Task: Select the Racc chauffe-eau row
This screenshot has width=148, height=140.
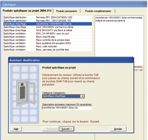Action: tap(48, 37)
